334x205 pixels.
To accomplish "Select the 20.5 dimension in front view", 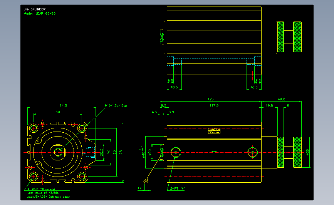I will (102, 152).
